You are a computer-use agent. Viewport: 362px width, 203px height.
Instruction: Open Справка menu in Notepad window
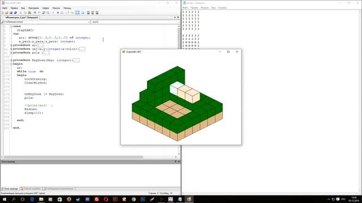pos(222,8)
